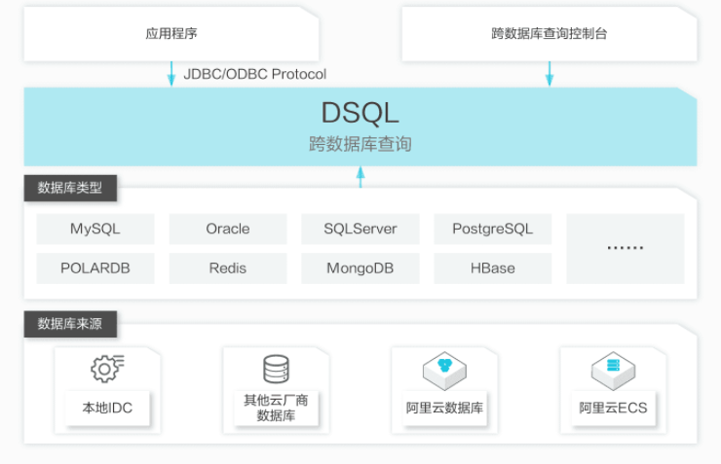Image resolution: width=721 pixels, height=464 pixels.
Task: Click the 阿里云ECS label
Action: click(x=613, y=408)
